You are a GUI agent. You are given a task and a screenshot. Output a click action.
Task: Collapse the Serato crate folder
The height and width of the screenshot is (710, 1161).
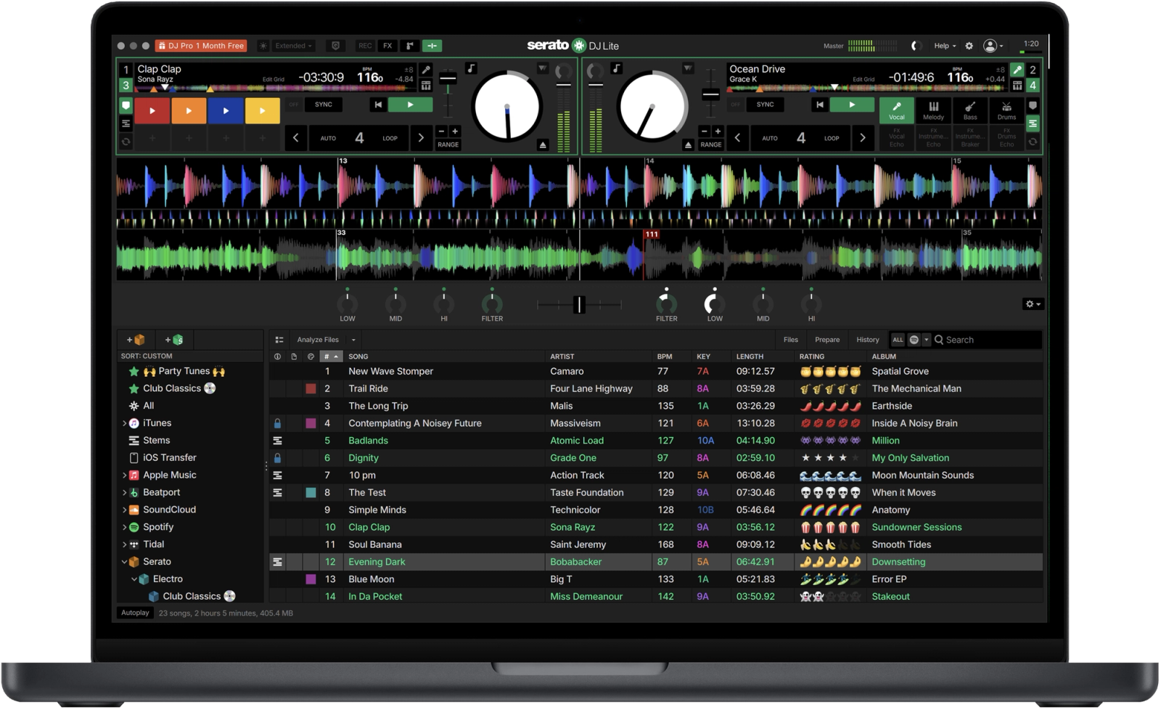pyautogui.click(x=124, y=562)
